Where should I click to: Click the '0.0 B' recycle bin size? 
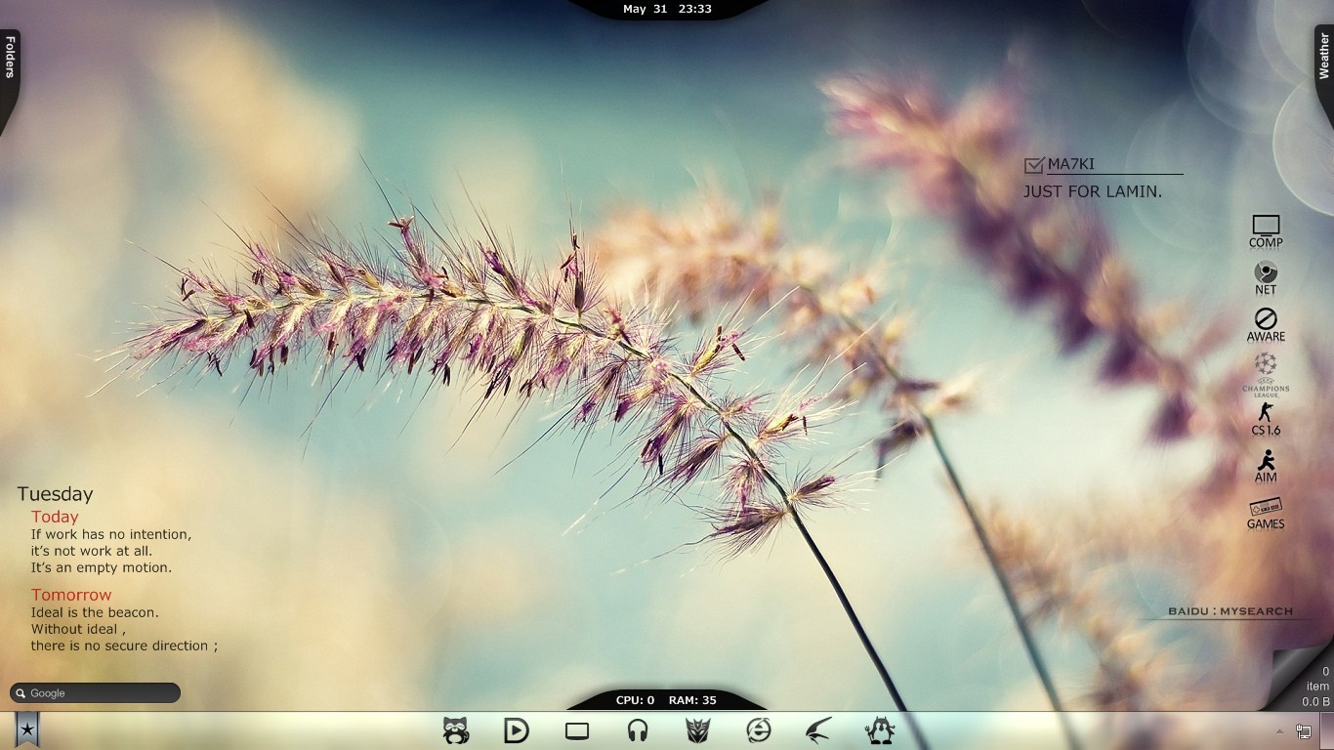[1315, 701]
